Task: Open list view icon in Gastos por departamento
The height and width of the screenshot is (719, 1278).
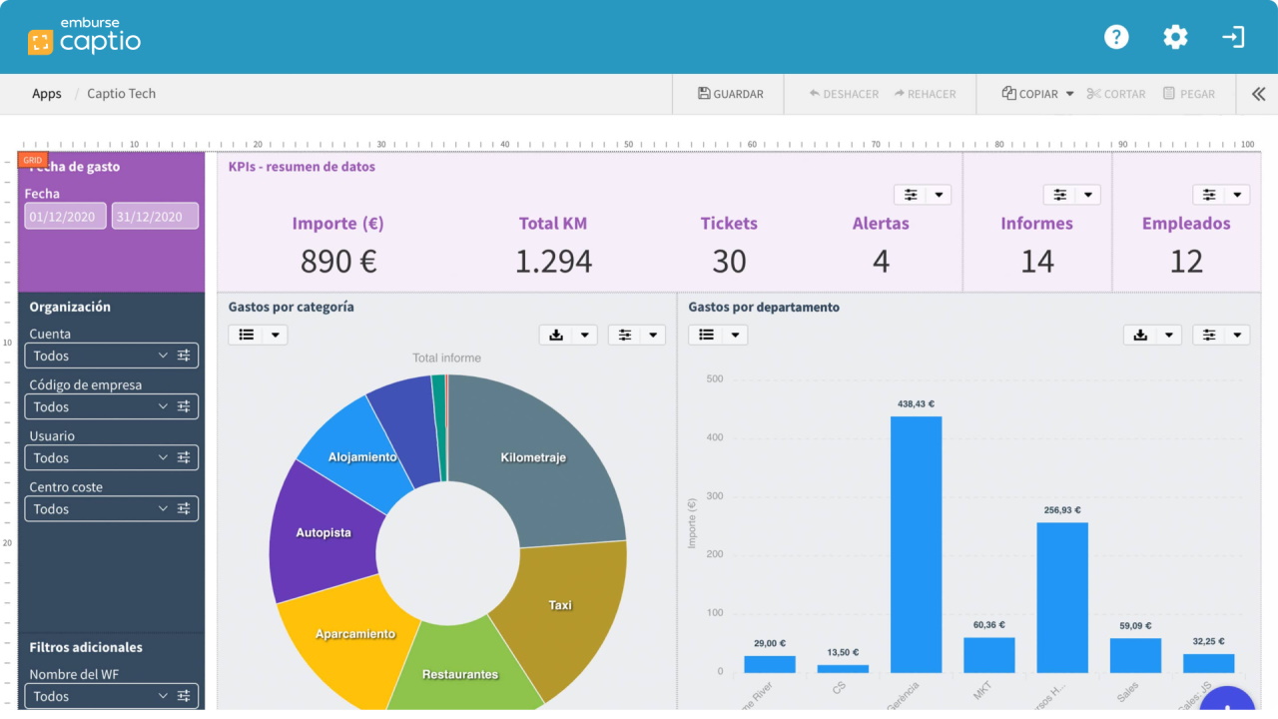Action: [706, 335]
